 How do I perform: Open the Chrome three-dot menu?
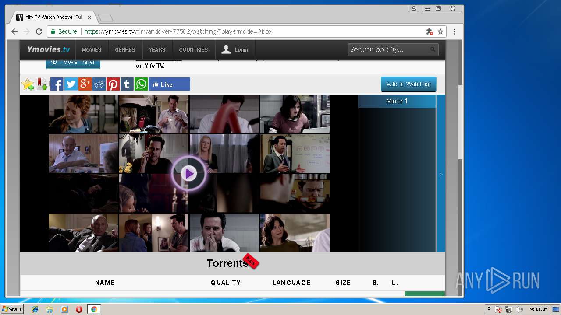pyautogui.click(x=454, y=31)
